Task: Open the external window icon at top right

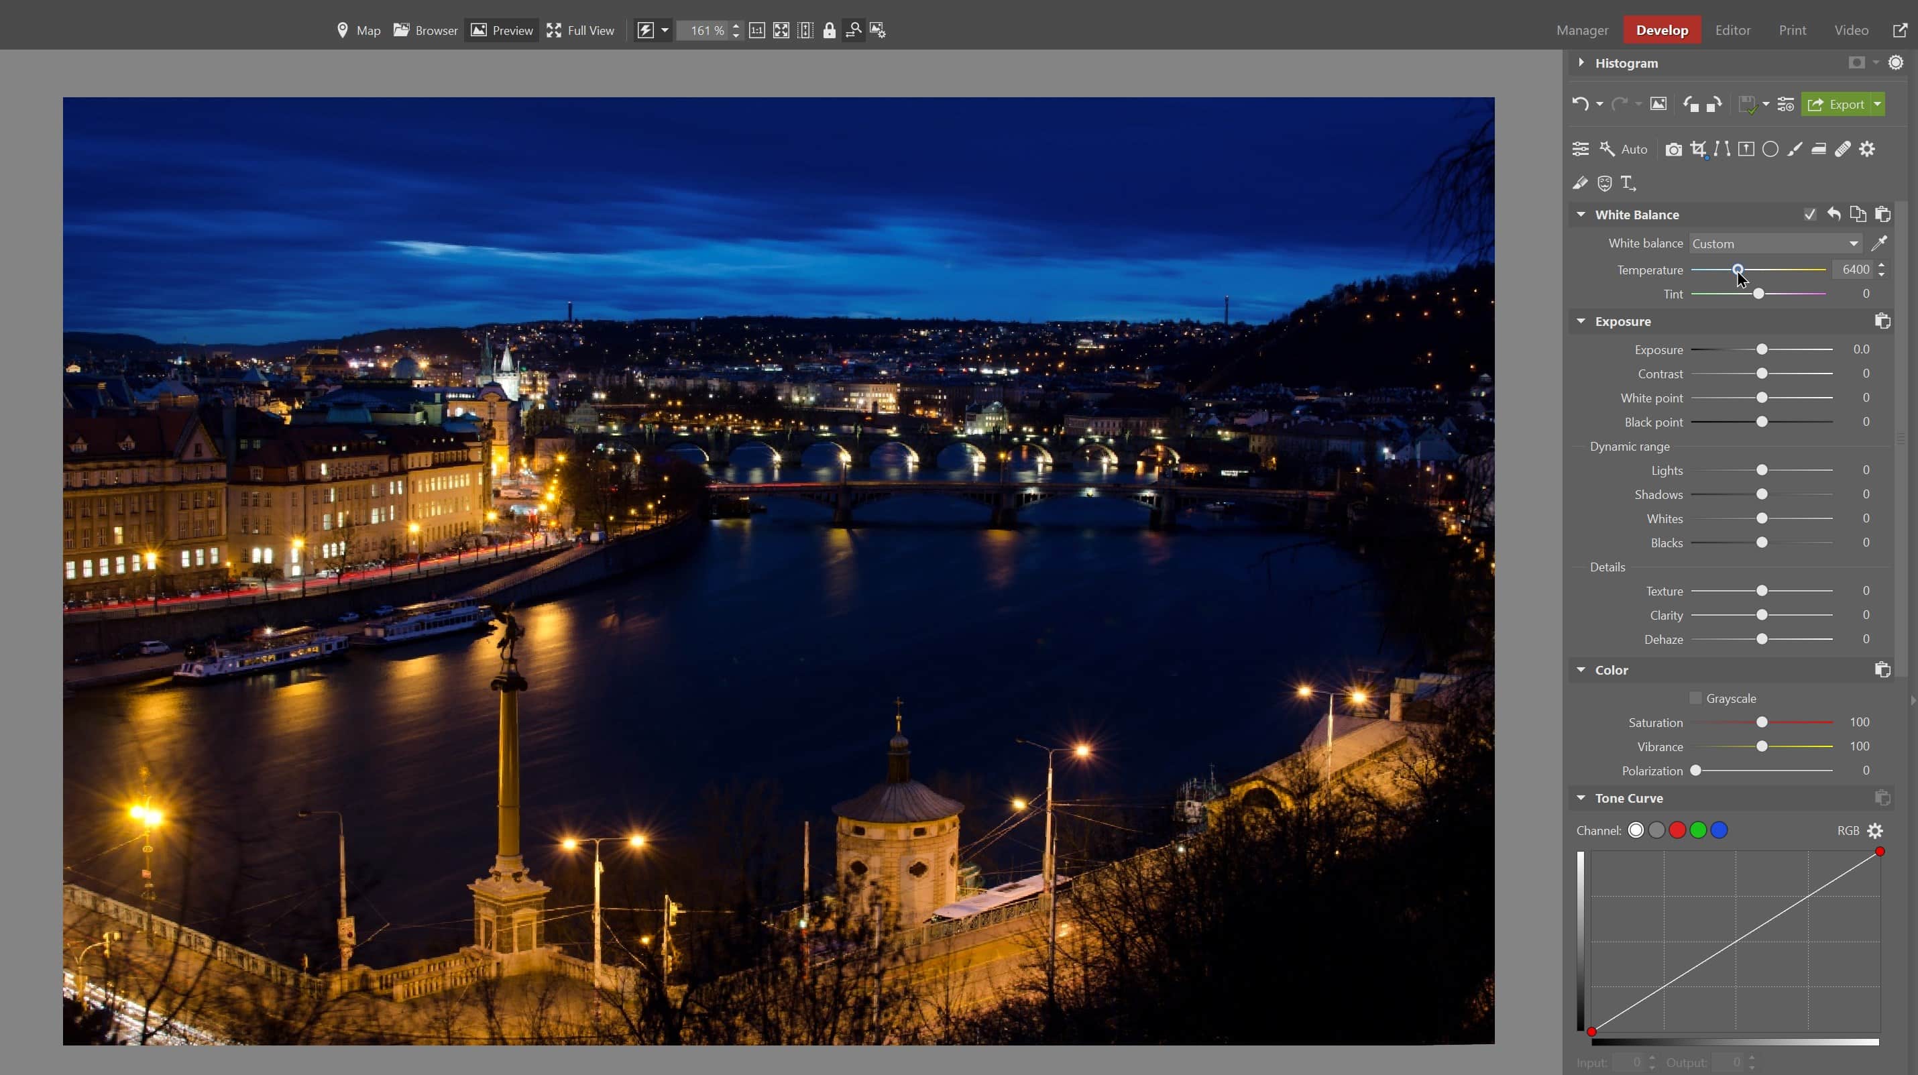Action: point(1900,31)
